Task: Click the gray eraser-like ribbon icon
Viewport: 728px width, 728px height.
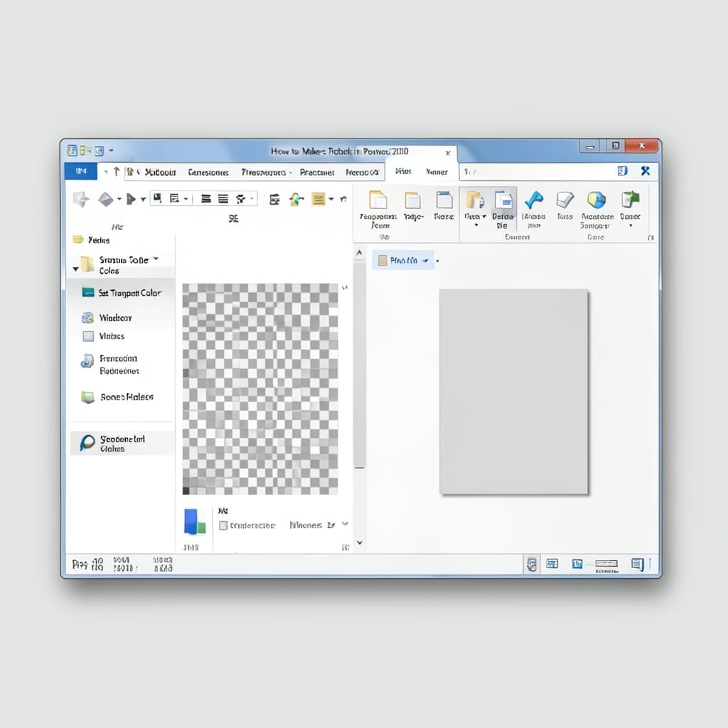Action: [x=565, y=200]
